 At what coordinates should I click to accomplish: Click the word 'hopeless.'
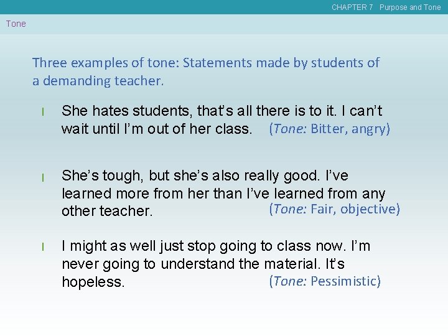coord(93,282)
